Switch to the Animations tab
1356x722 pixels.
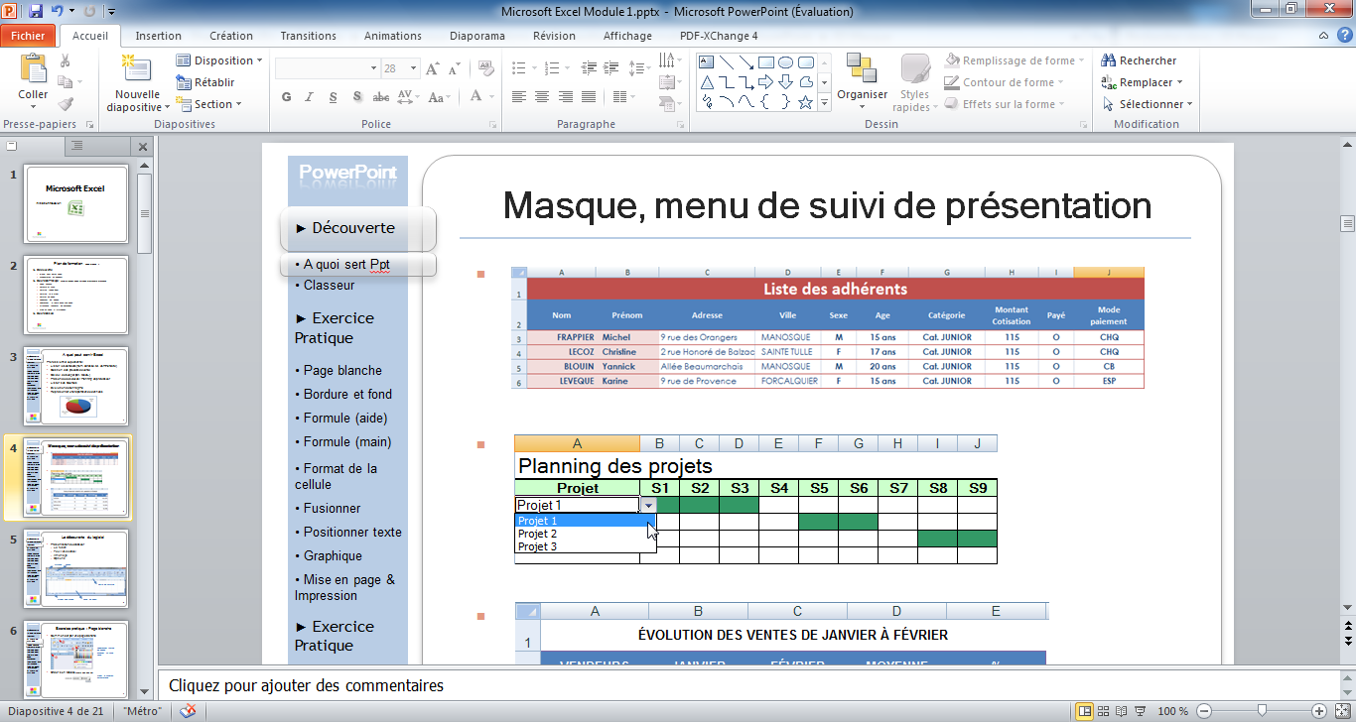[x=393, y=36]
